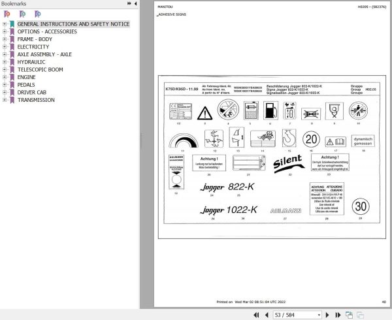Screen dimensions: 392x320
Task: Click the MANITOU header text
Action: coord(165,7)
